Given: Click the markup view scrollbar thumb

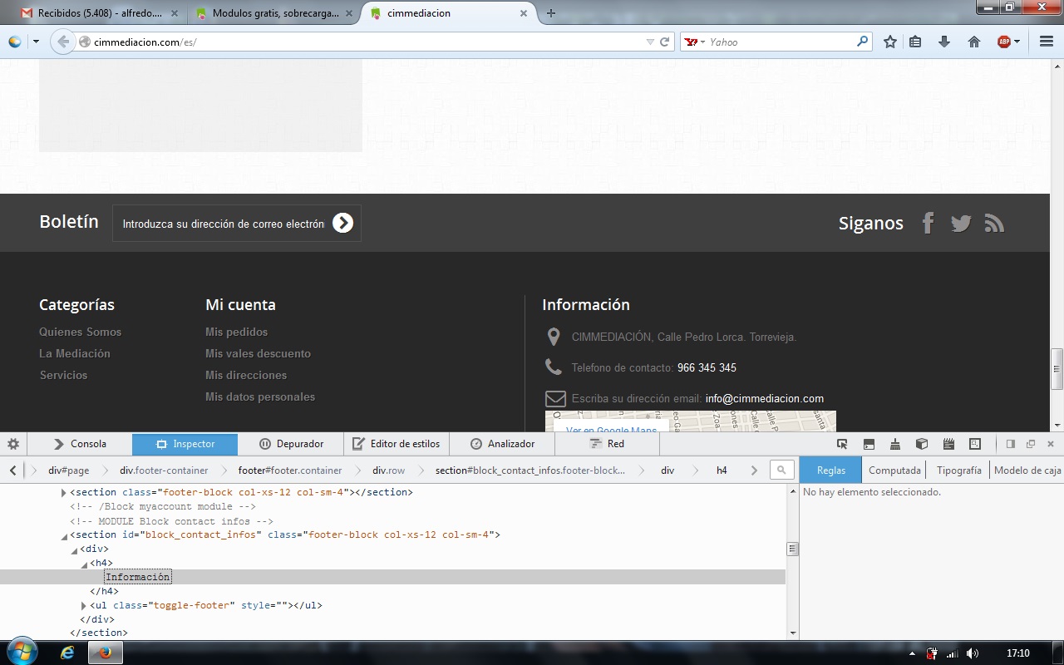Looking at the screenshot, I should pyautogui.click(x=792, y=549).
